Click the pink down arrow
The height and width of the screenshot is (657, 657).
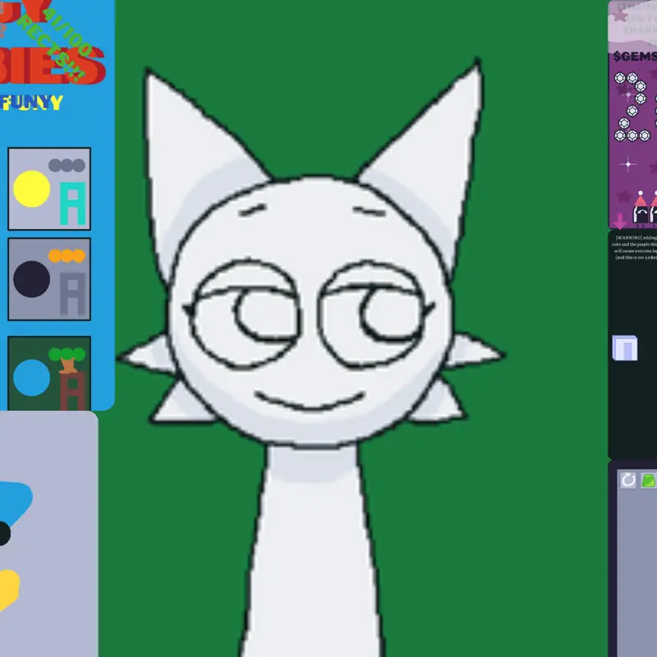coord(619,220)
